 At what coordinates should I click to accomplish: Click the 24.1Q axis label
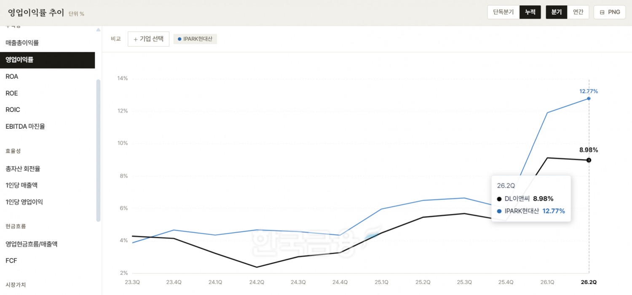215,282
